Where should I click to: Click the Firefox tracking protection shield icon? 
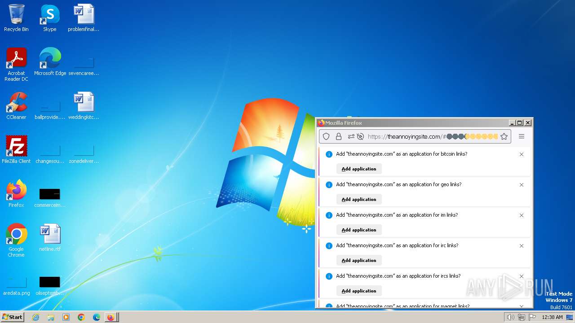(327, 136)
